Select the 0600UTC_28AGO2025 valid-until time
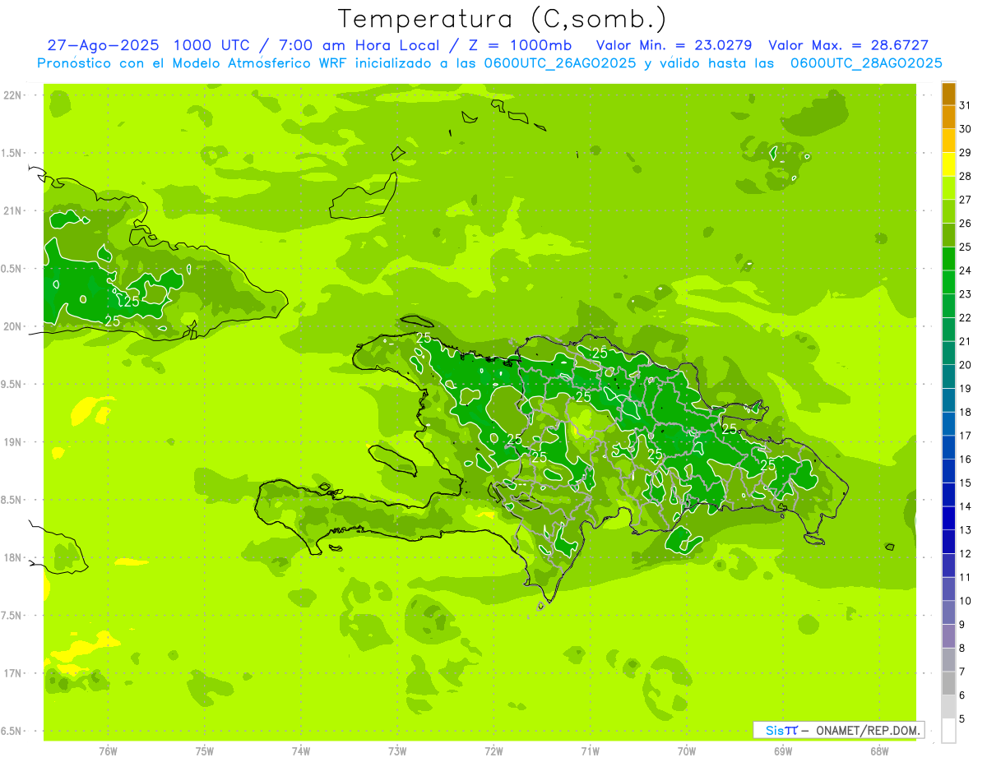 pyautogui.click(x=866, y=63)
